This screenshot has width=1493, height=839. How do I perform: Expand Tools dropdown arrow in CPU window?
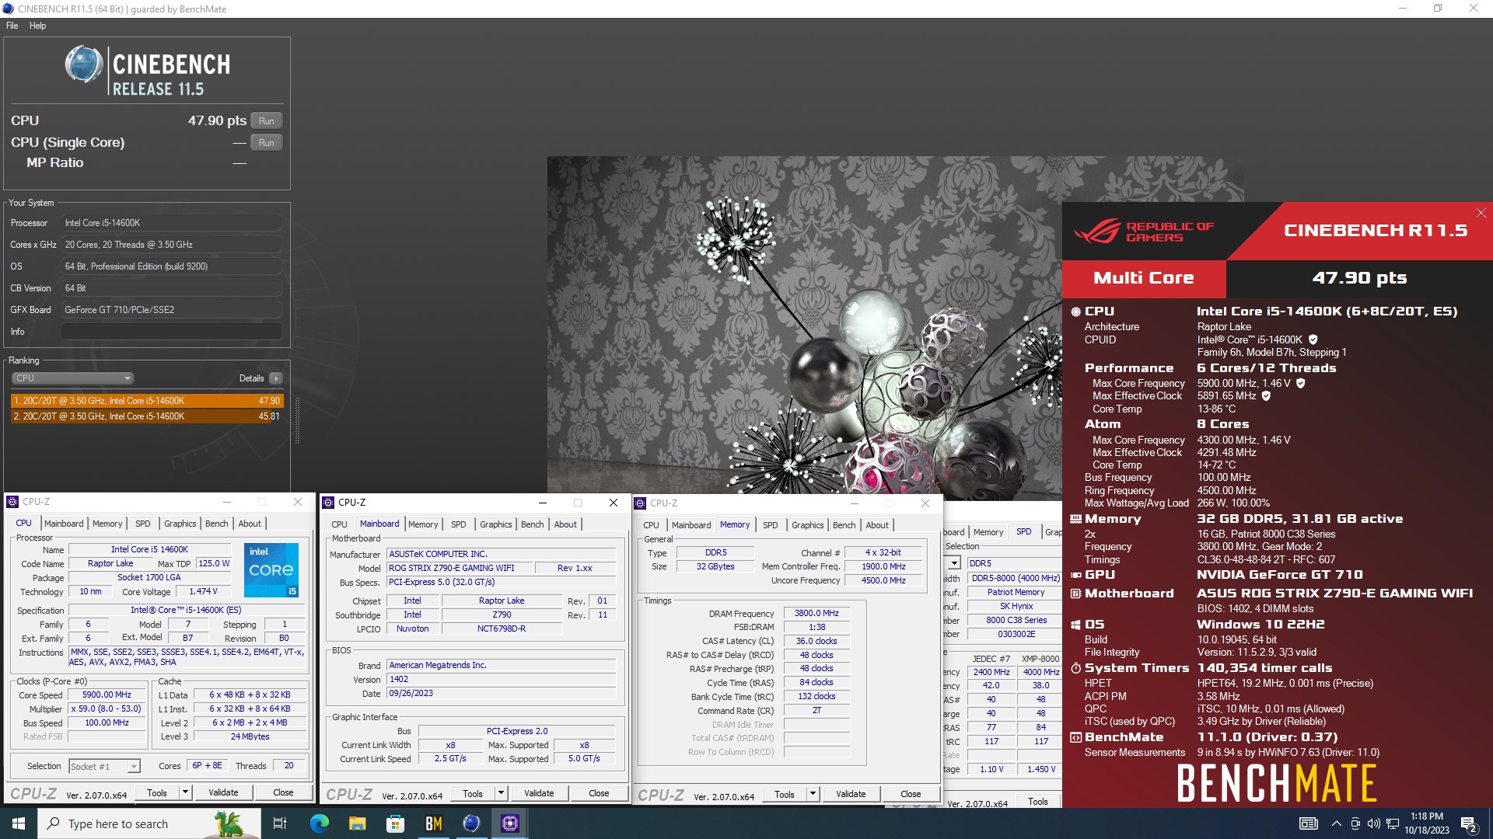(185, 793)
